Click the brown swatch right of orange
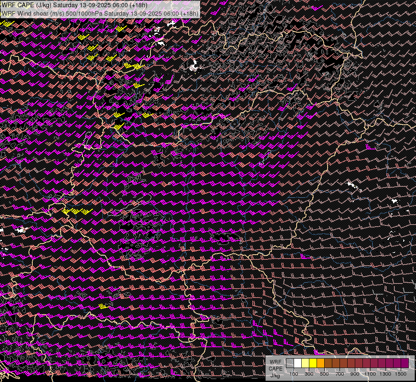 point(328,363)
